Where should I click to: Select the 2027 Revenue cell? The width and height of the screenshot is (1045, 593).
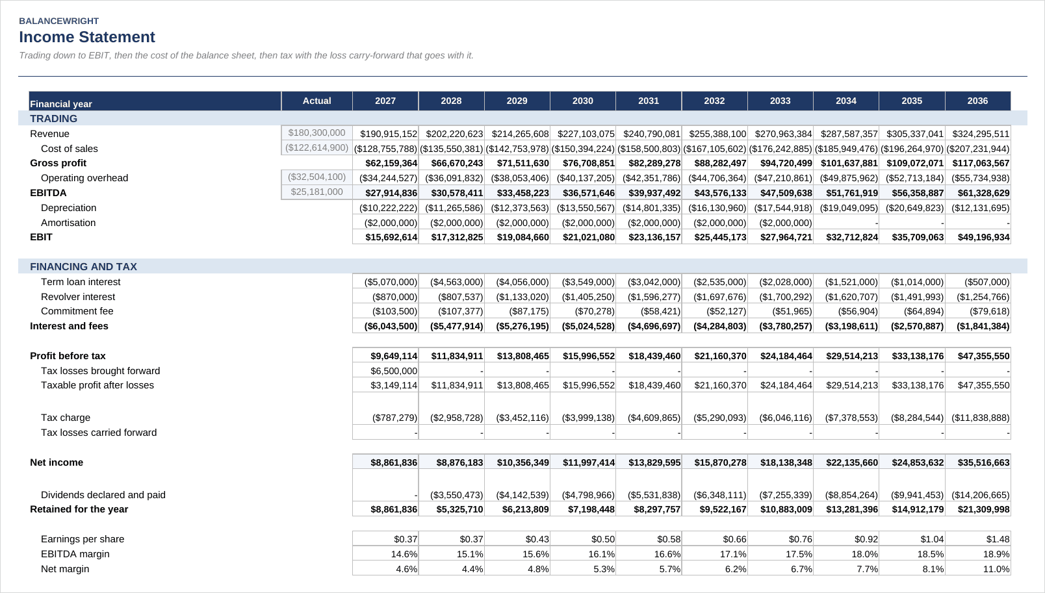click(x=385, y=134)
